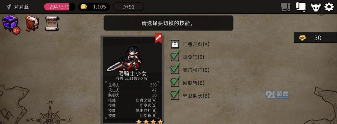Toggle the 暴击强打(B) skill checkbox
Viewport: 337px width, 124px height.
pyautogui.click(x=175, y=69)
